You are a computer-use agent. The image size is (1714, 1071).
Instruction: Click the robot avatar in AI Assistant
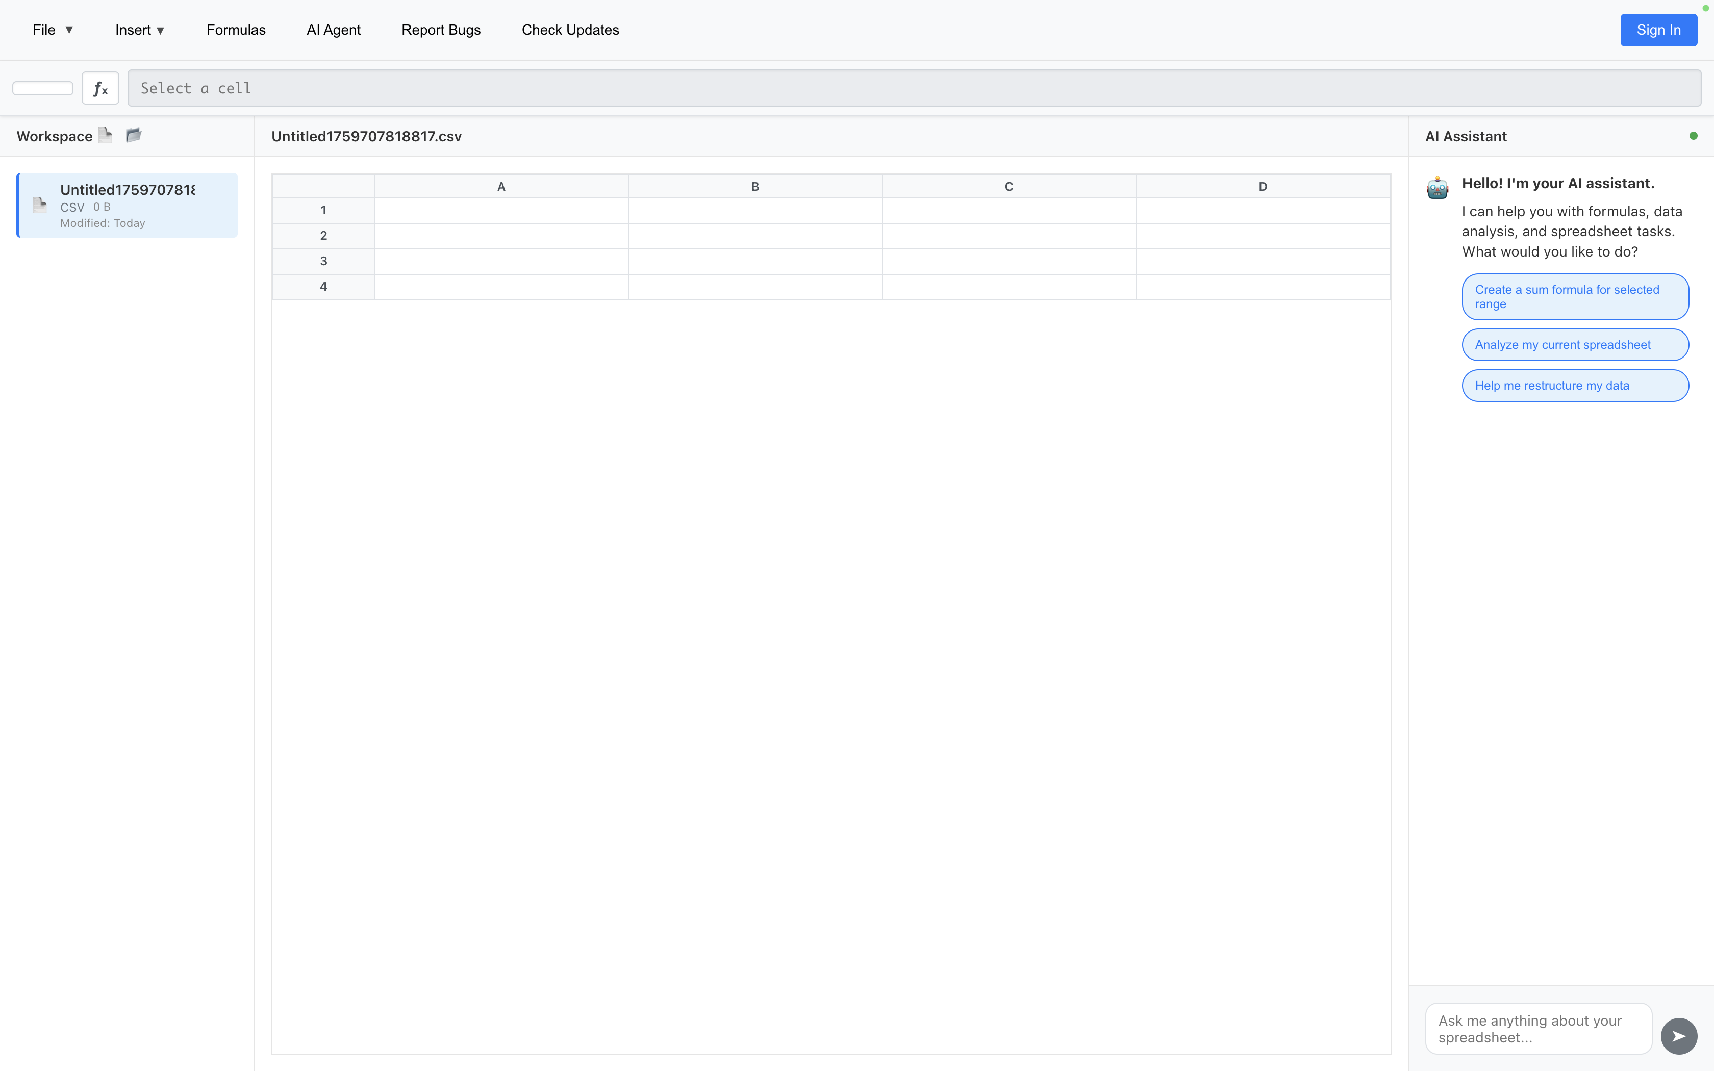tap(1437, 188)
